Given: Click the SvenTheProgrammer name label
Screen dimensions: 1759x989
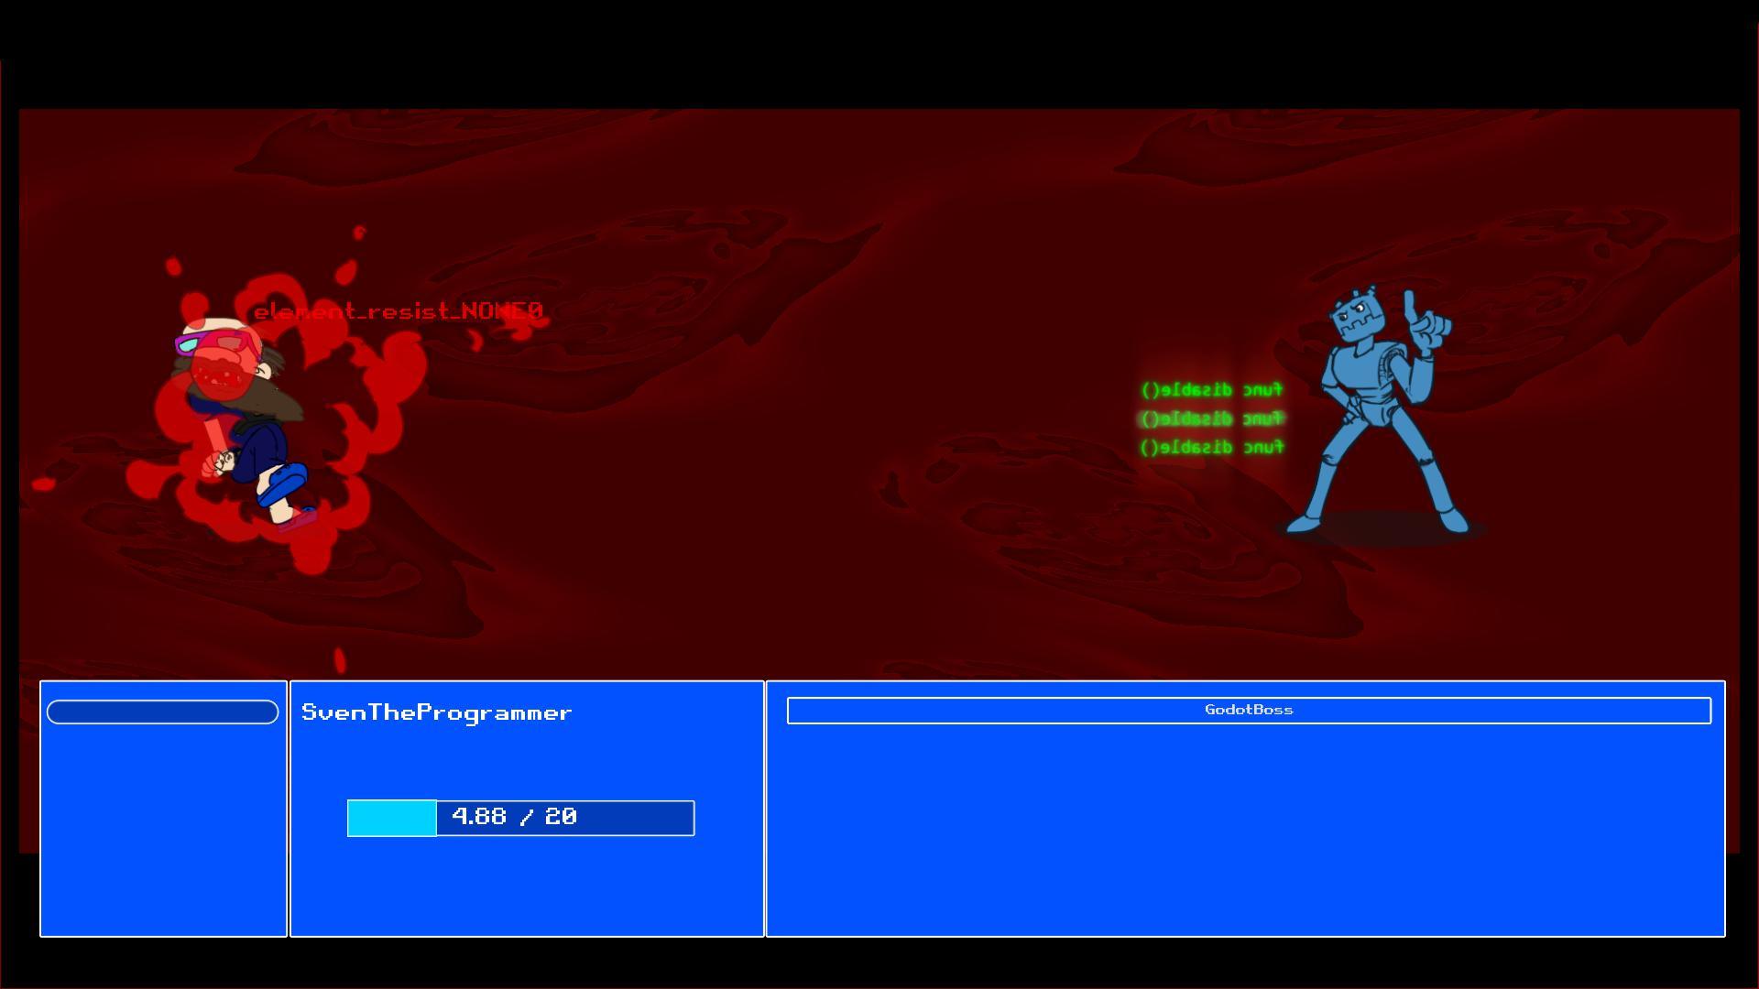Looking at the screenshot, I should pyautogui.click(x=436, y=713).
